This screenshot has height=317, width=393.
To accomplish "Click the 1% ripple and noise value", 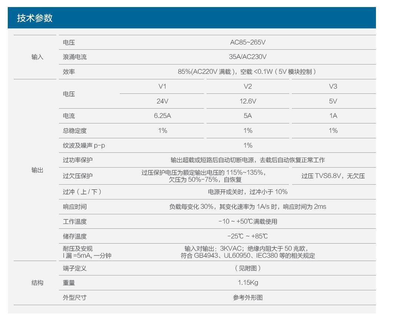I will click(248, 145).
